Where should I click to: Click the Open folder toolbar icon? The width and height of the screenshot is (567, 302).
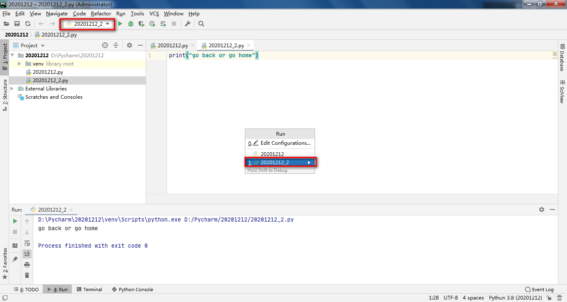6,24
